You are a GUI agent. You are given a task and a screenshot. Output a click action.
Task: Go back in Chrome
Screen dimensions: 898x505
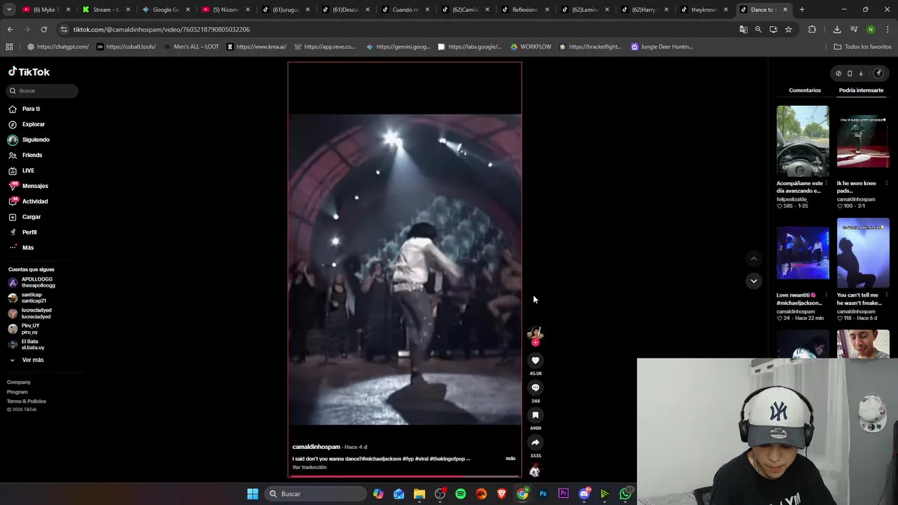10,29
